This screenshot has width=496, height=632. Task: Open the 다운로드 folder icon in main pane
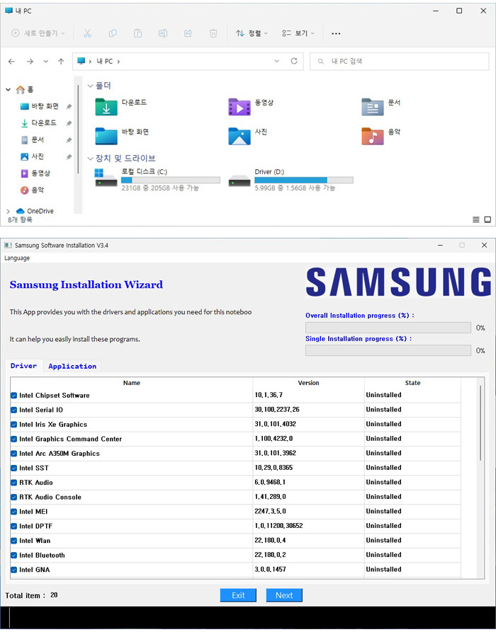[106, 107]
